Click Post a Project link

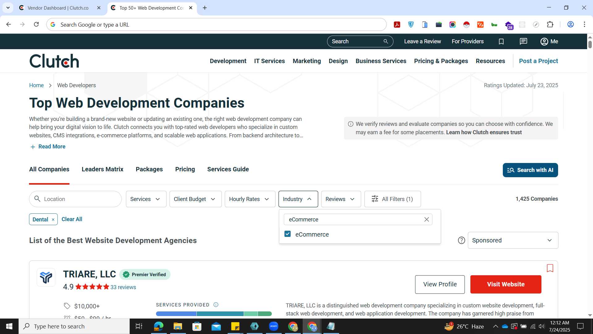tap(538, 61)
